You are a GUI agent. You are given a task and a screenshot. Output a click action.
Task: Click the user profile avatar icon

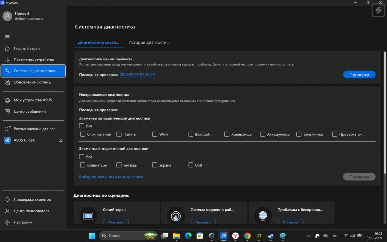pos(7,16)
